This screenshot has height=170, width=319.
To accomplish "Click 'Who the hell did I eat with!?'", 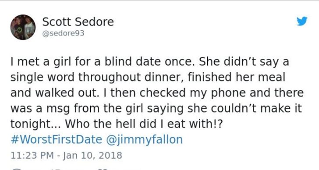I will (x=144, y=124).
